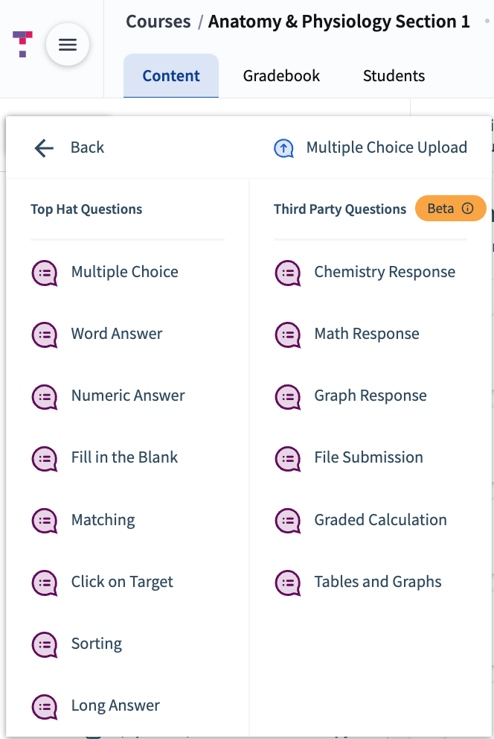The width and height of the screenshot is (494, 739).
Task: Select File Submission question type
Action: [368, 457]
